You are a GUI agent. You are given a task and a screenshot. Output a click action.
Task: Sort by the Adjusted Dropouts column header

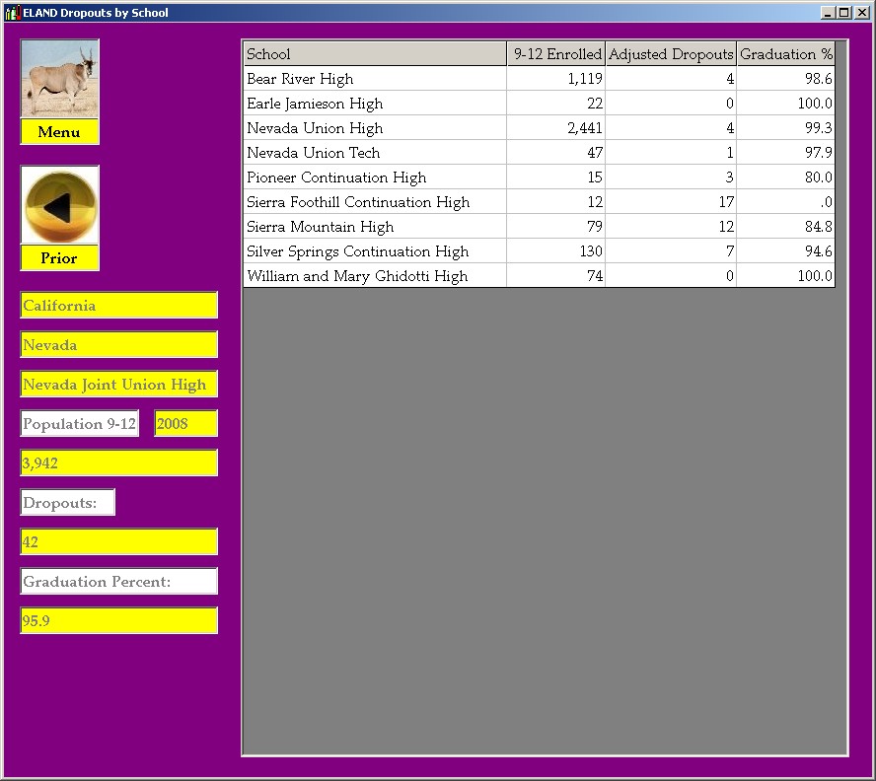pos(671,53)
